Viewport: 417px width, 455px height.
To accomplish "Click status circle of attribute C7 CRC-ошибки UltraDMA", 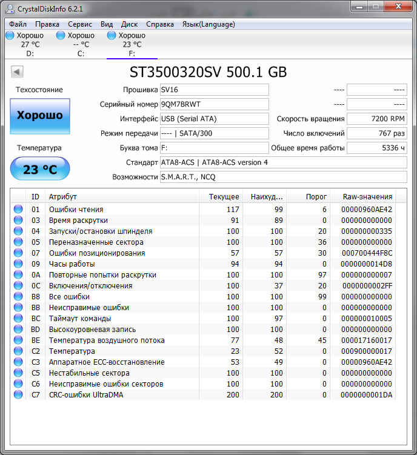I will pos(18,394).
